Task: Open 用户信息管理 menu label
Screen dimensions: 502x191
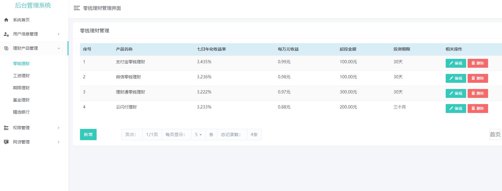Action: (x=25, y=34)
